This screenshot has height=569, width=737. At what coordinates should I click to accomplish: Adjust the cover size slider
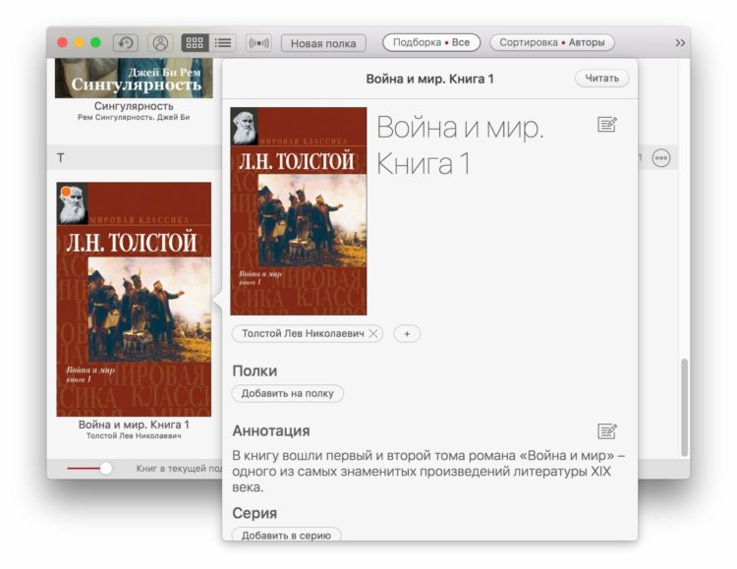pyautogui.click(x=106, y=468)
